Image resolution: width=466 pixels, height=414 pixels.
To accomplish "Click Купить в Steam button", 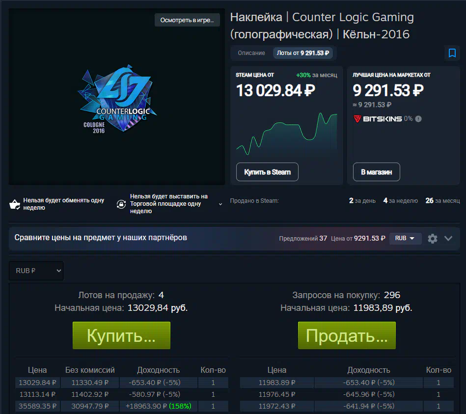I will click(267, 172).
